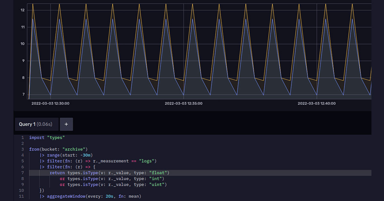Click the y-axis value 10
This screenshot has height=201, width=384.
pyautogui.click(x=22, y=44)
